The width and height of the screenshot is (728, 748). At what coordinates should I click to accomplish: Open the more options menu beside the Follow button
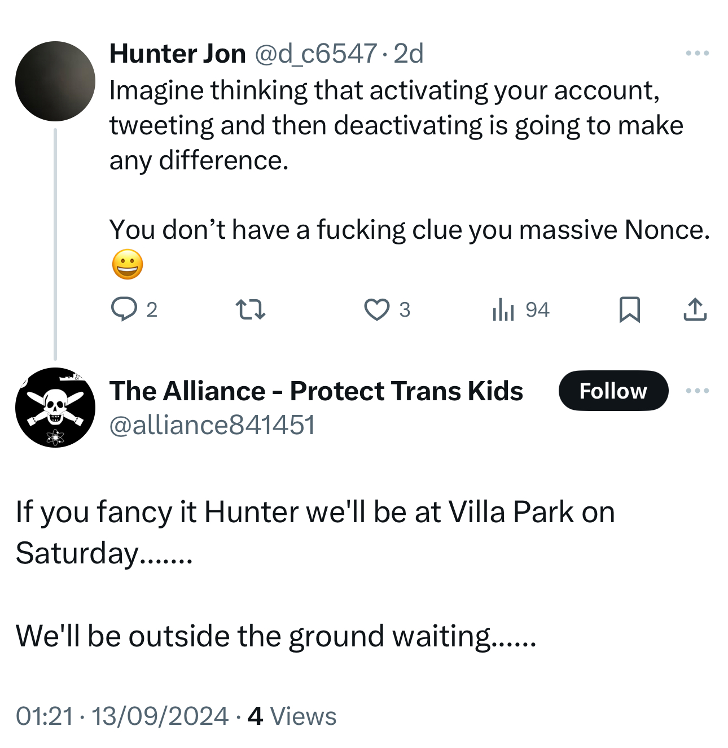coord(697,391)
